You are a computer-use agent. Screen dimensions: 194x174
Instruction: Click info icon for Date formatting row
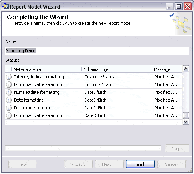[x=9, y=100]
